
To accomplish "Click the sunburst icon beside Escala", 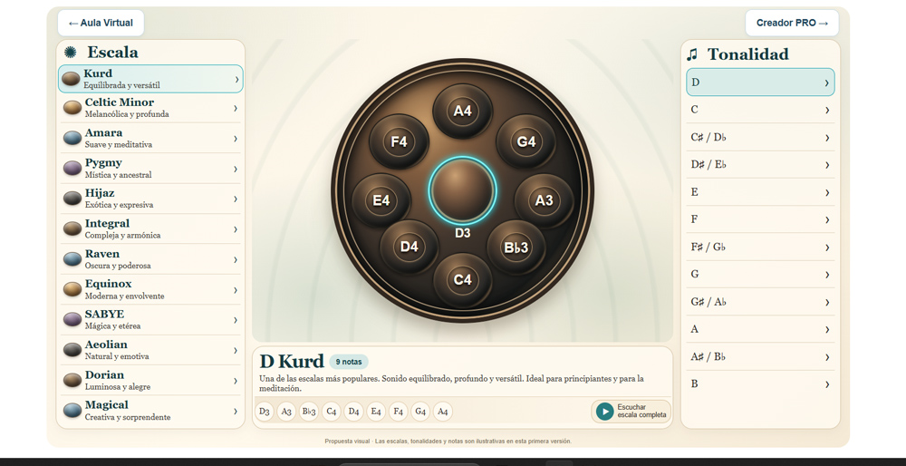I will (x=71, y=53).
